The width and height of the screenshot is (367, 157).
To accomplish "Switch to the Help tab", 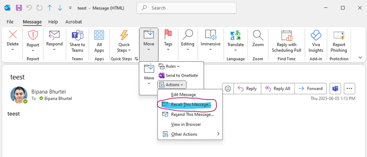I will [x=53, y=22].
